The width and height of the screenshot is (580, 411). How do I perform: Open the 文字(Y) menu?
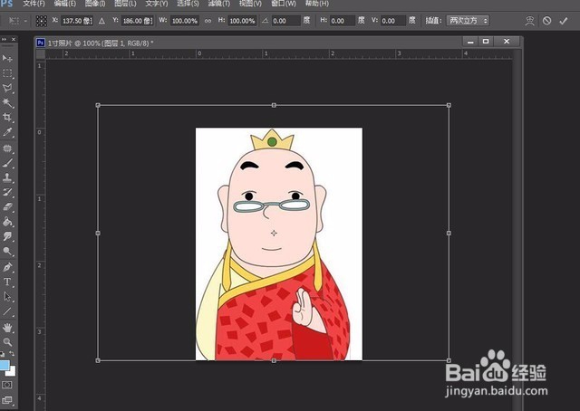[157, 4]
